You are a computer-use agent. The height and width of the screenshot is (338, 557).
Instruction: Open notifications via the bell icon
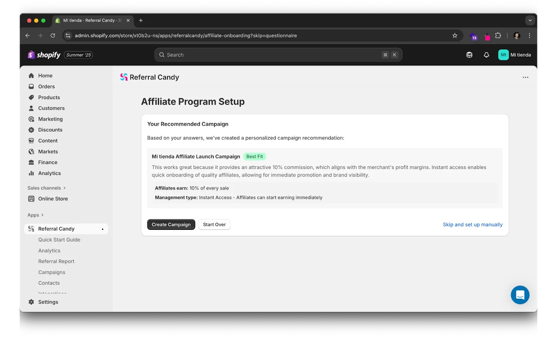[486, 55]
